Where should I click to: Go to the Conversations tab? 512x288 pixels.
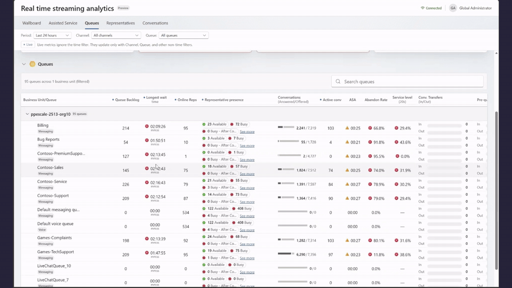[x=155, y=23]
